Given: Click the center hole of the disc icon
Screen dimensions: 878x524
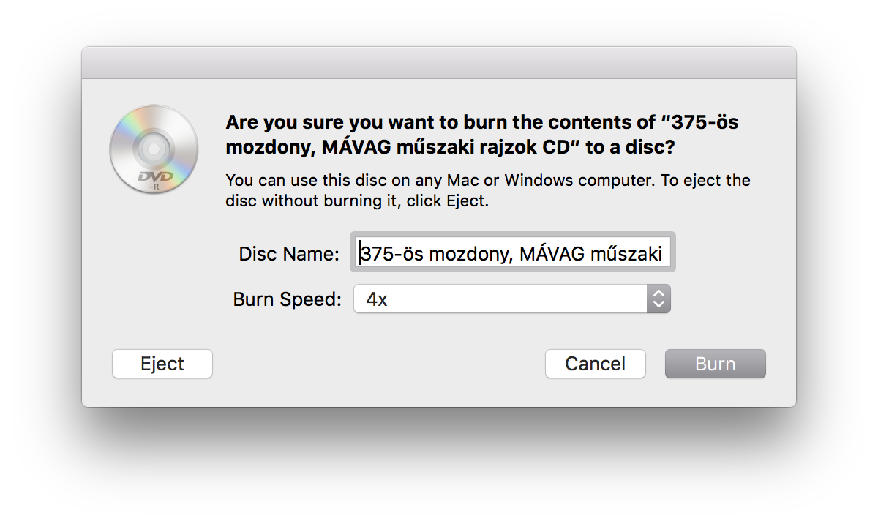Looking at the screenshot, I should 154,149.
